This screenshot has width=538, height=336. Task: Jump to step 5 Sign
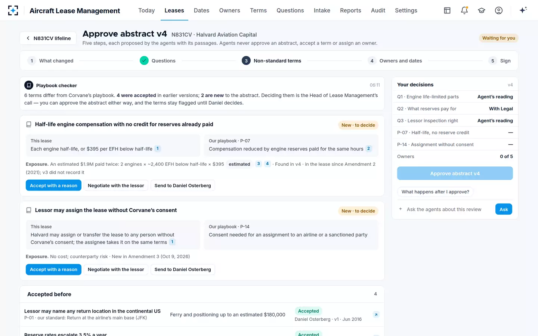500,60
